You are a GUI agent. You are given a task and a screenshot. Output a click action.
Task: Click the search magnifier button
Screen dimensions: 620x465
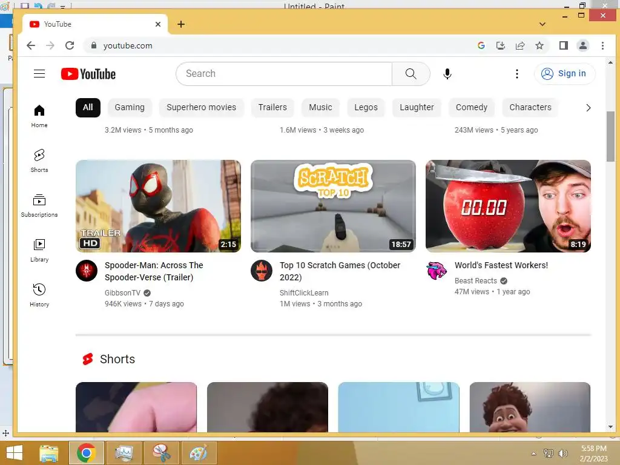pos(411,73)
